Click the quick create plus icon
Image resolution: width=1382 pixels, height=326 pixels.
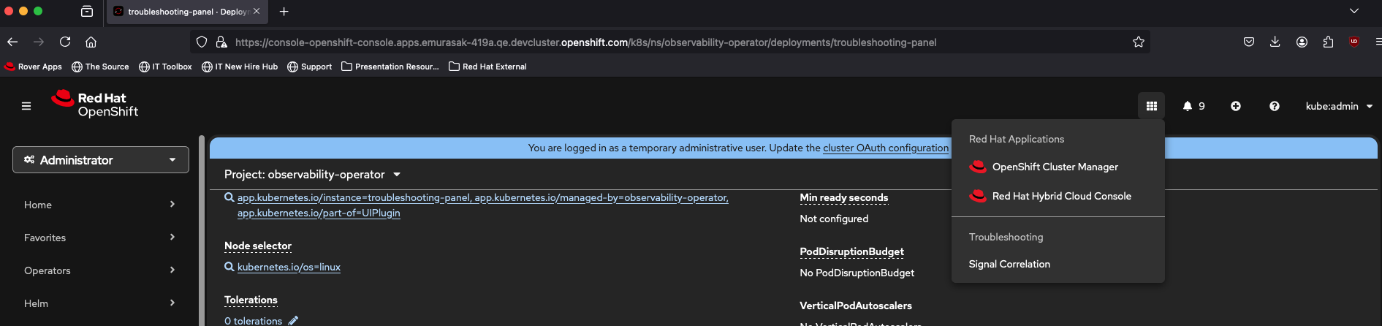tap(1235, 106)
